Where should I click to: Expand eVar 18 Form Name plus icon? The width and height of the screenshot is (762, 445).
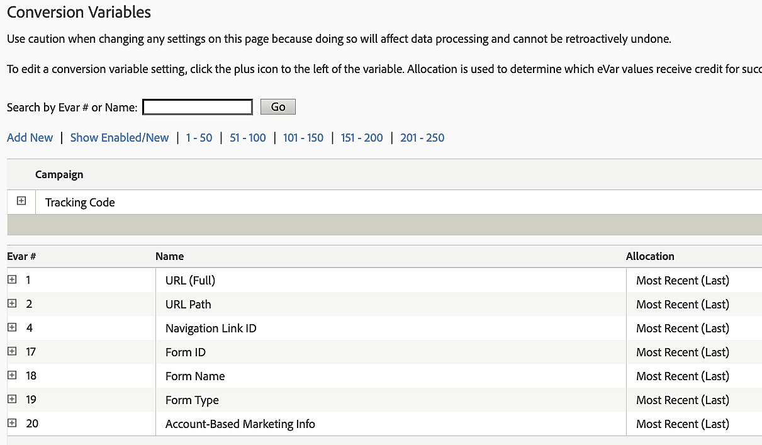point(12,375)
